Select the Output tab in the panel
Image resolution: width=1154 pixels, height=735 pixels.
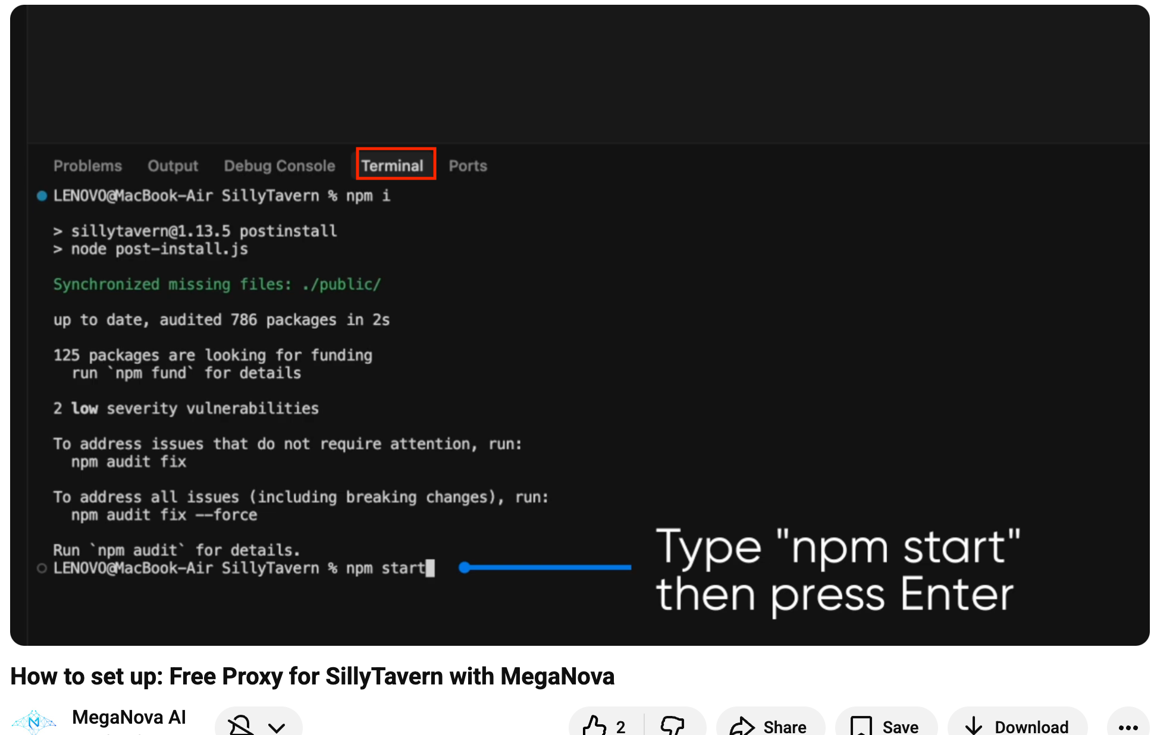(173, 166)
